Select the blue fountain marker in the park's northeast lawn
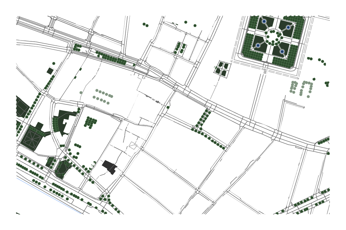Screen dimensions: 346x230 pyautogui.click(x=288, y=27)
